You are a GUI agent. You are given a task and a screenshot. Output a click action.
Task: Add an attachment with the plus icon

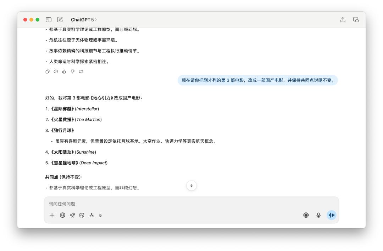coord(52,215)
